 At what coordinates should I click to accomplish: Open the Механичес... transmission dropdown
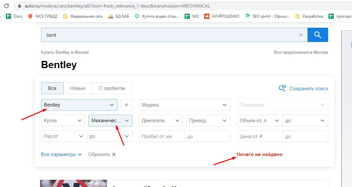point(110,121)
